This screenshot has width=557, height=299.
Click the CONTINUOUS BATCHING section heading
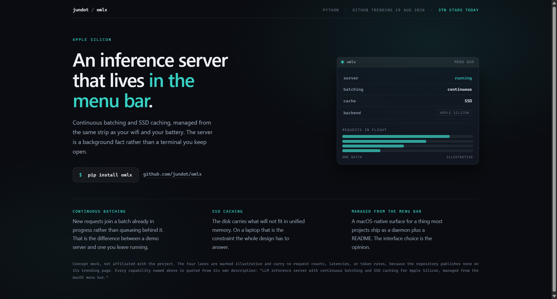pyautogui.click(x=99, y=212)
